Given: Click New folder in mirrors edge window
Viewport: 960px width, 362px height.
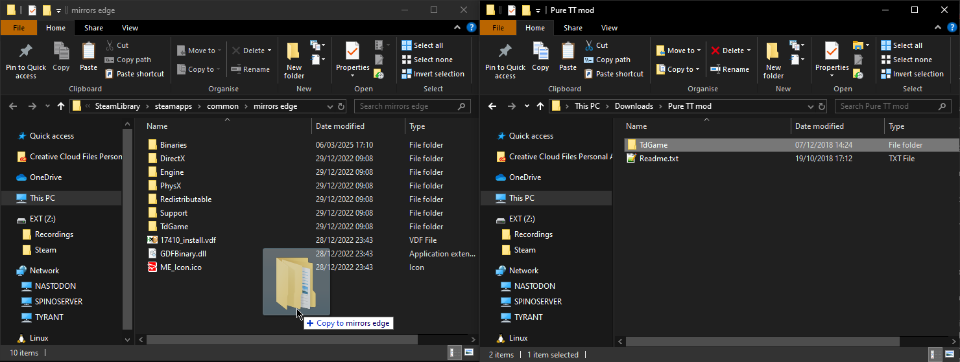Looking at the screenshot, I should (x=294, y=61).
